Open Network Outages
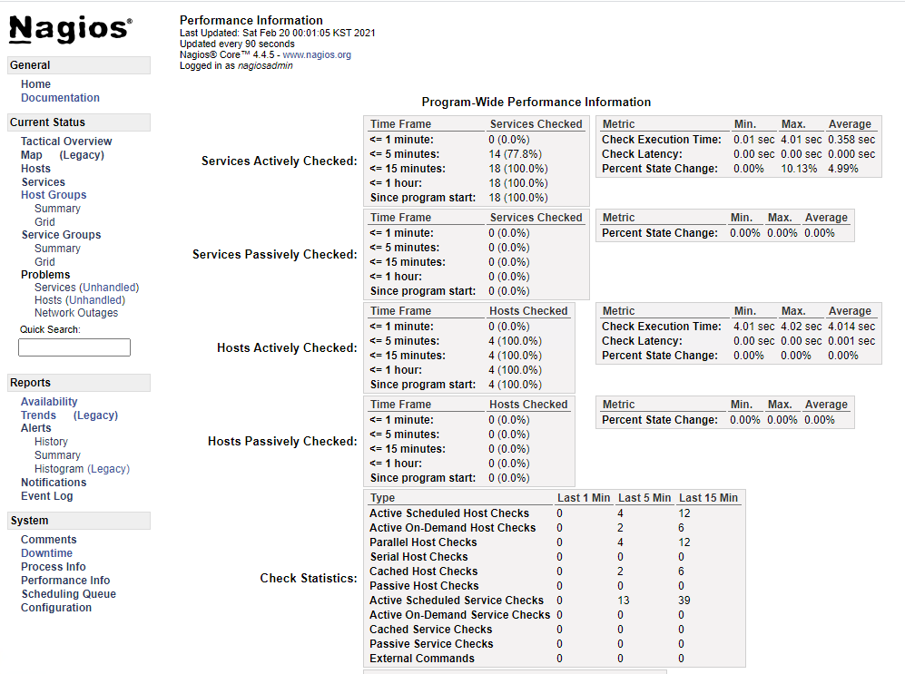Screen dimensions: 905x674 coord(76,312)
